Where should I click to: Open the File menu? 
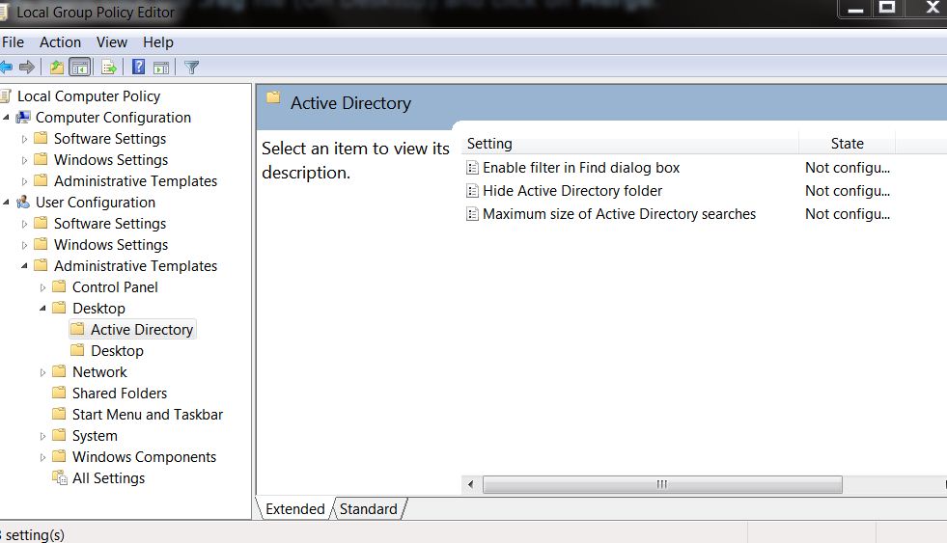click(13, 42)
